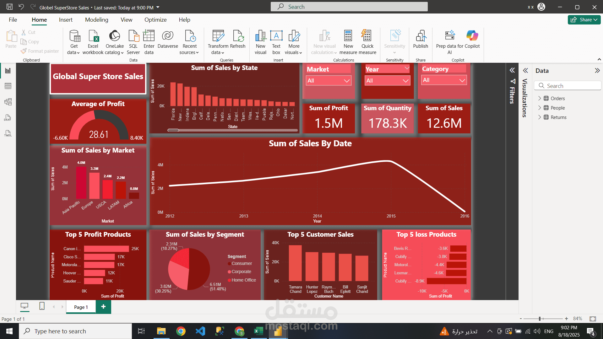Open TMDL view in sidebar

coord(8,133)
